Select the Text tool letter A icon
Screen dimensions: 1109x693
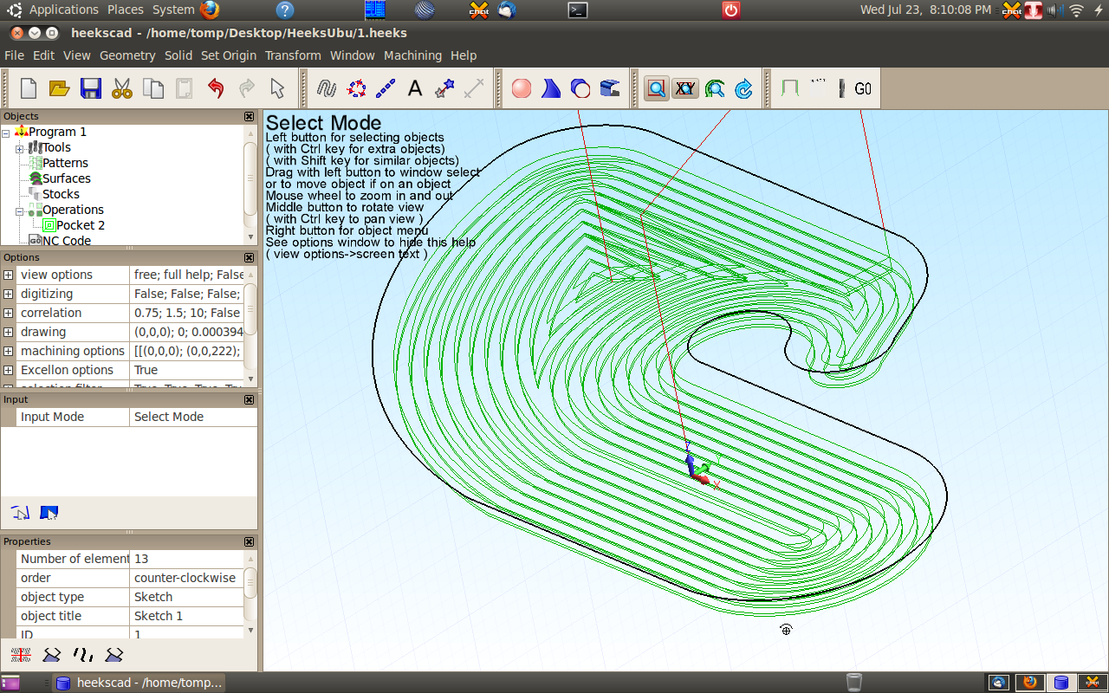pyautogui.click(x=415, y=88)
